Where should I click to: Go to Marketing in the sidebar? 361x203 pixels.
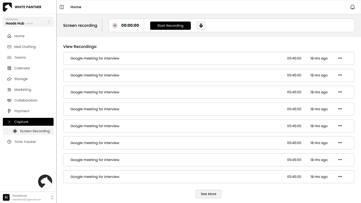point(23,90)
